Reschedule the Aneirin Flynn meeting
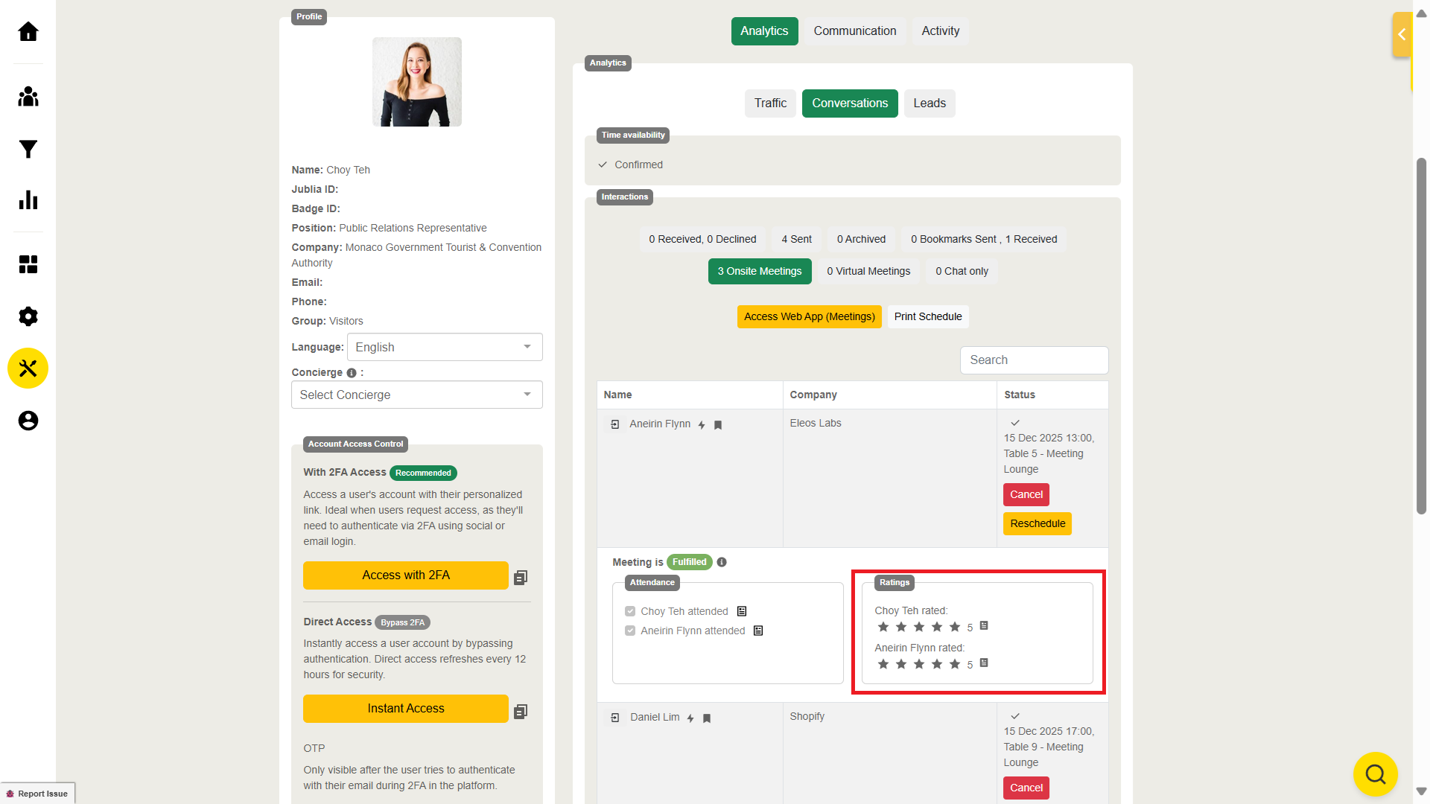 pos(1037,523)
